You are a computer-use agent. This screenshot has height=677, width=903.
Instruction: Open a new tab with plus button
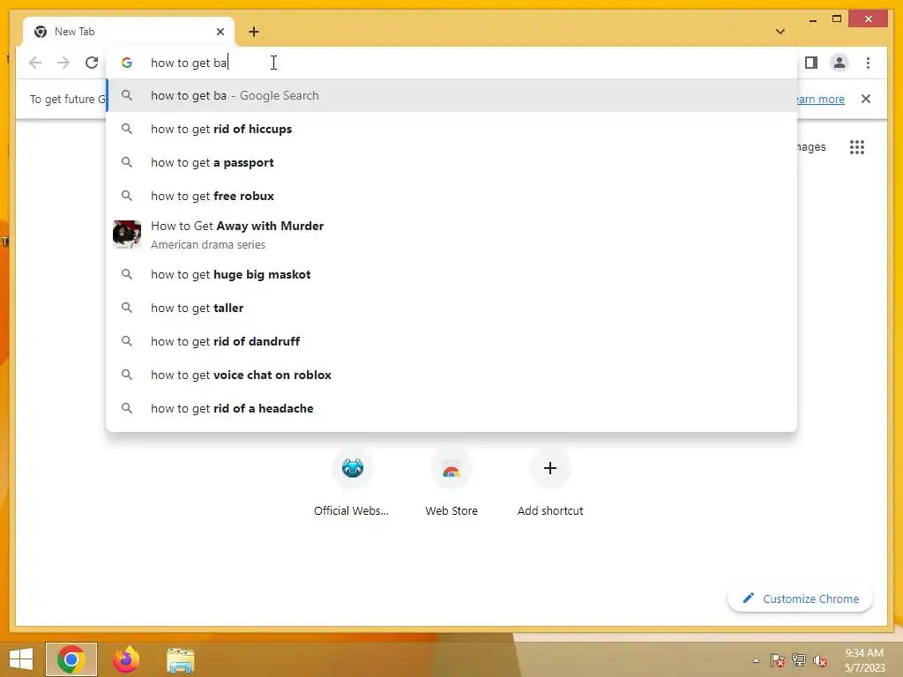tap(254, 32)
